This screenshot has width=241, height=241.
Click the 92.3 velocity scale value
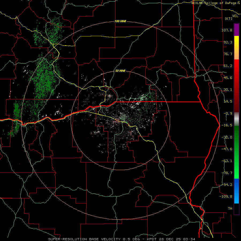[x=228, y=42]
